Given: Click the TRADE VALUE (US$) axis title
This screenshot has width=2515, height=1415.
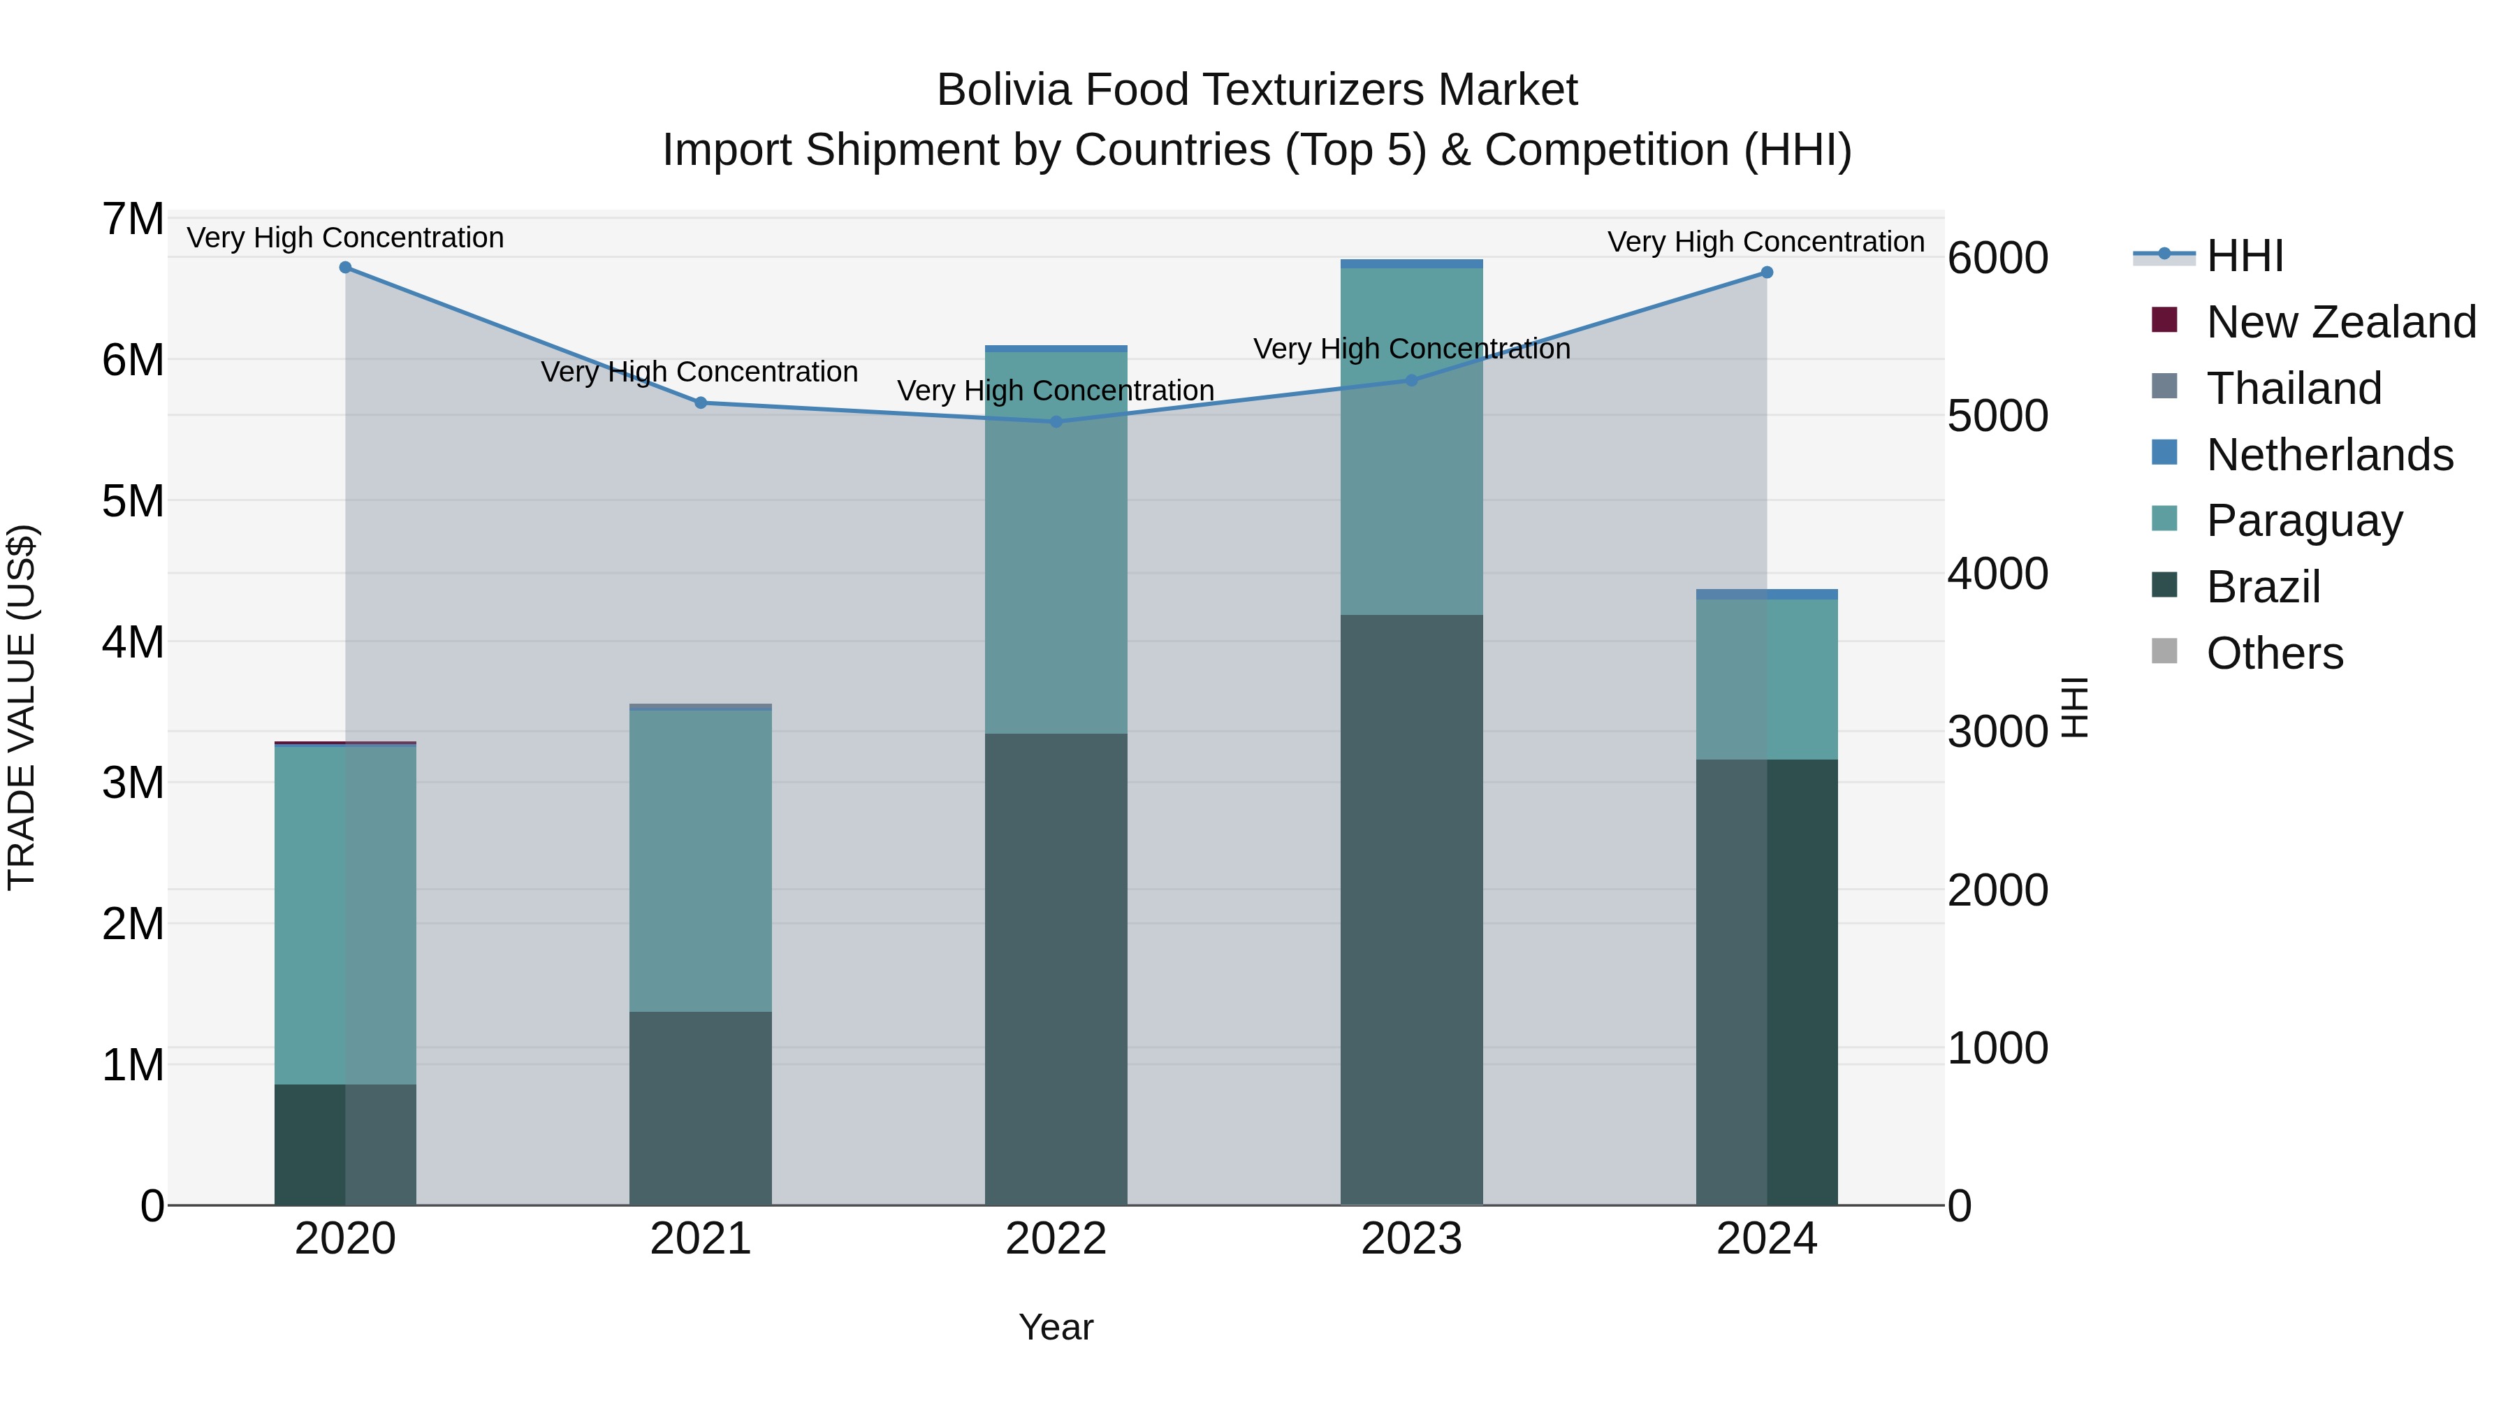Looking at the screenshot, I should pyautogui.click(x=22, y=707).
